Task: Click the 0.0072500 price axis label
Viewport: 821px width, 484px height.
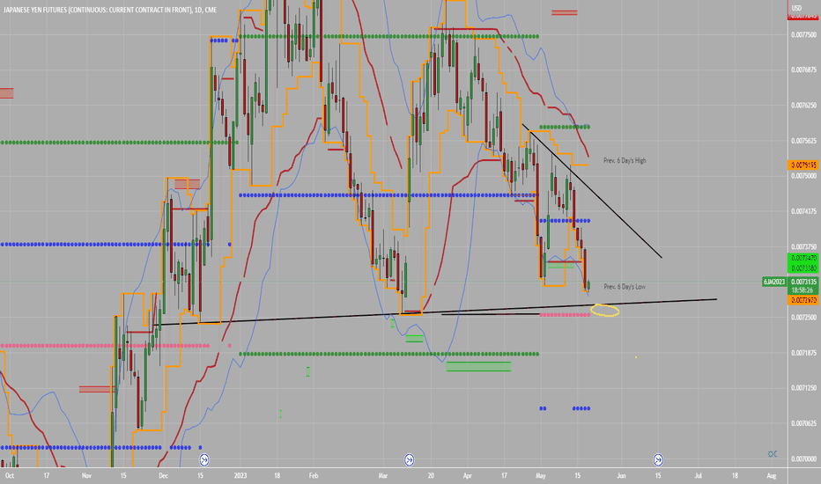Action: point(803,318)
